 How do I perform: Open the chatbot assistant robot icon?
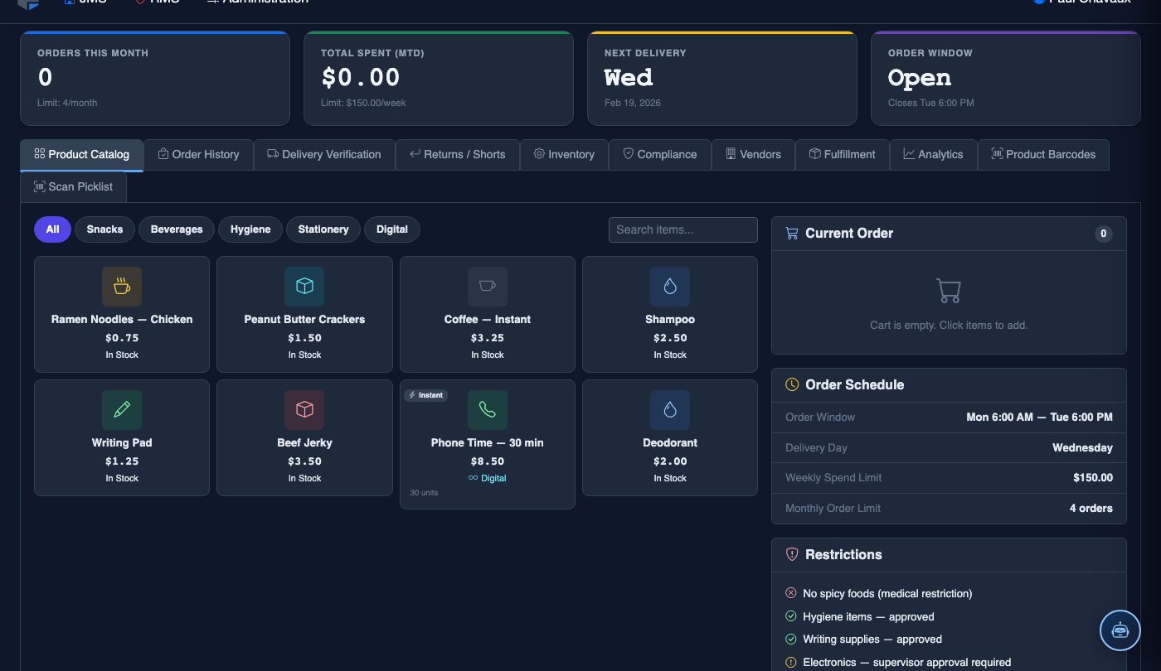pos(1120,630)
